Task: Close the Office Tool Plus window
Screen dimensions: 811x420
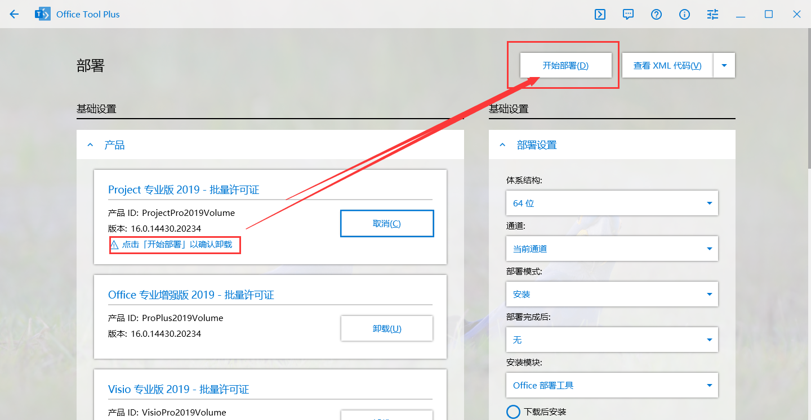Action: (x=797, y=15)
